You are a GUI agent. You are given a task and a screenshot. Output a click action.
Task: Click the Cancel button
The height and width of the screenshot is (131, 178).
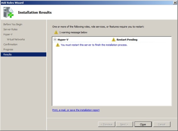click(x=162, y=124)
